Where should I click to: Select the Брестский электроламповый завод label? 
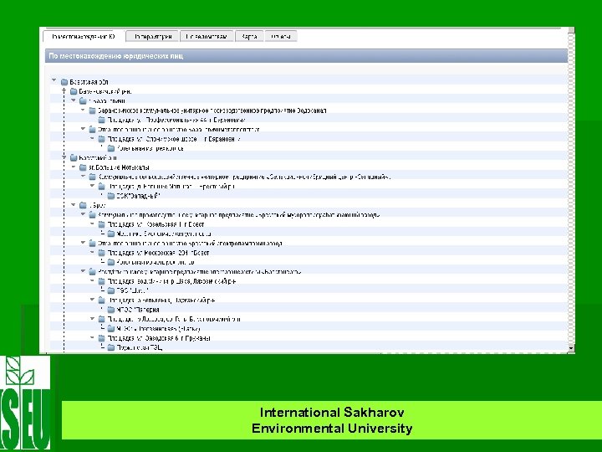190,244
